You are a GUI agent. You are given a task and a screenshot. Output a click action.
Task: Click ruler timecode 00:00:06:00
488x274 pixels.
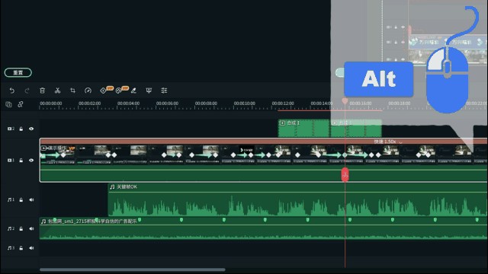[x=168, y=104]
